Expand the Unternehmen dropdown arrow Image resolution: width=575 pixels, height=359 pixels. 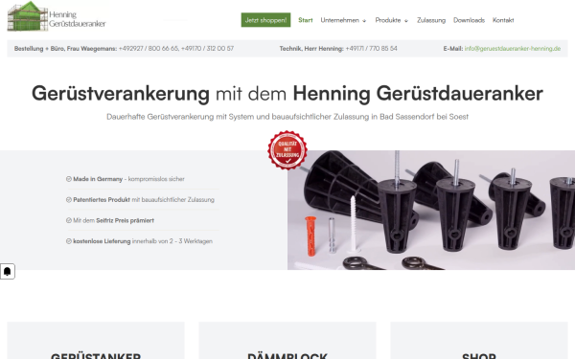tap(364, 21)
